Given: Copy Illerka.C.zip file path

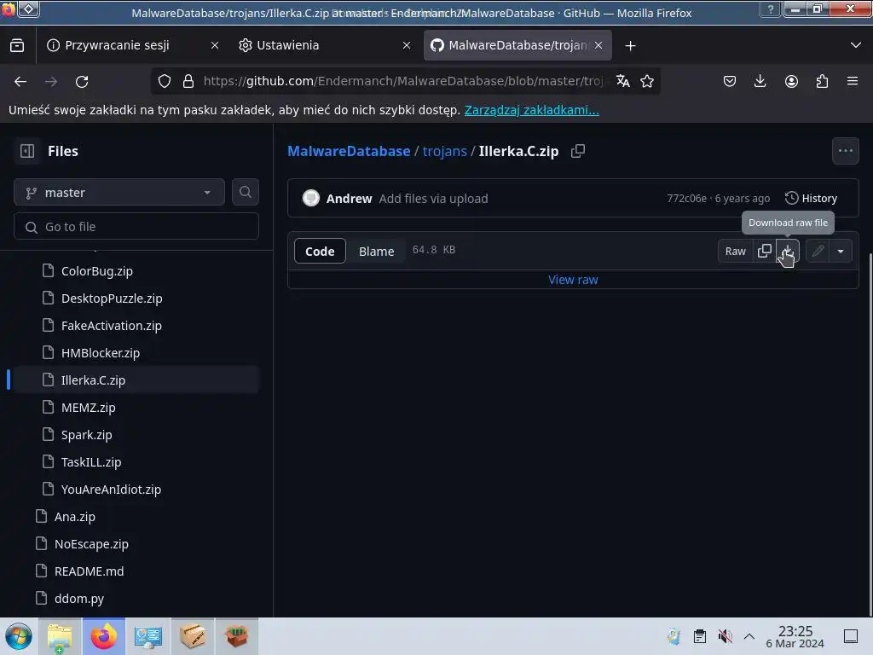Looking at the screenshot, I should 578,151.
